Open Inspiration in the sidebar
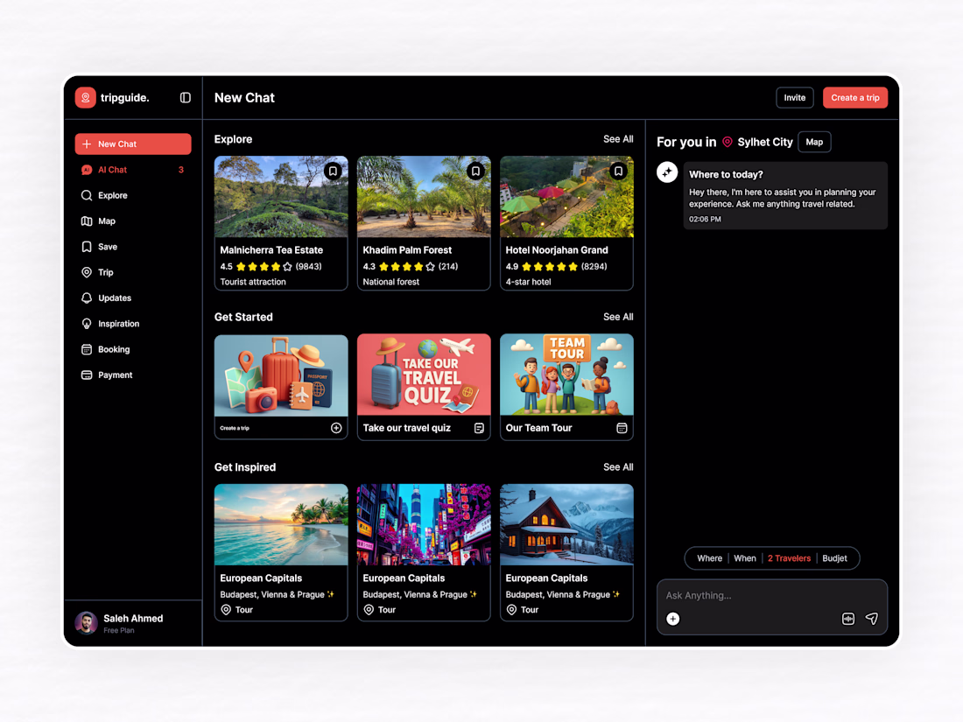Image resolution: width=963 pixels, height=722 pixels. tap(133, 324)
